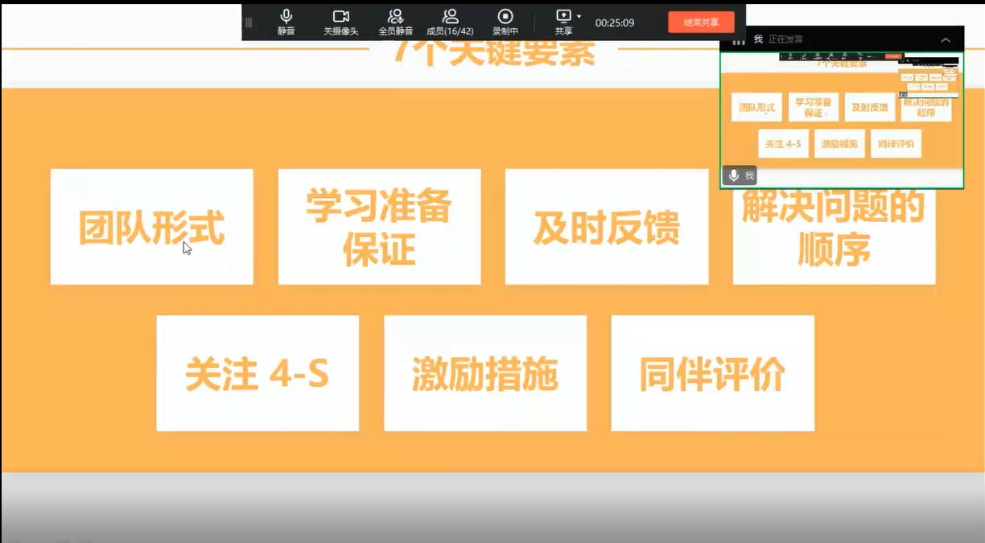This screenshot has width=985, height=543.
Task: Click the 学习准备保证 card
Action: pyautogui.click(x=379, y=227)
